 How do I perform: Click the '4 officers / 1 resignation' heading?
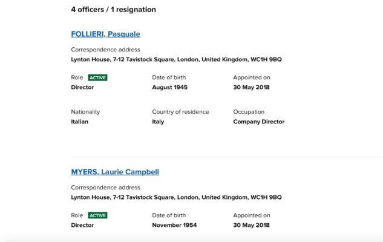(x=113, y=10)
